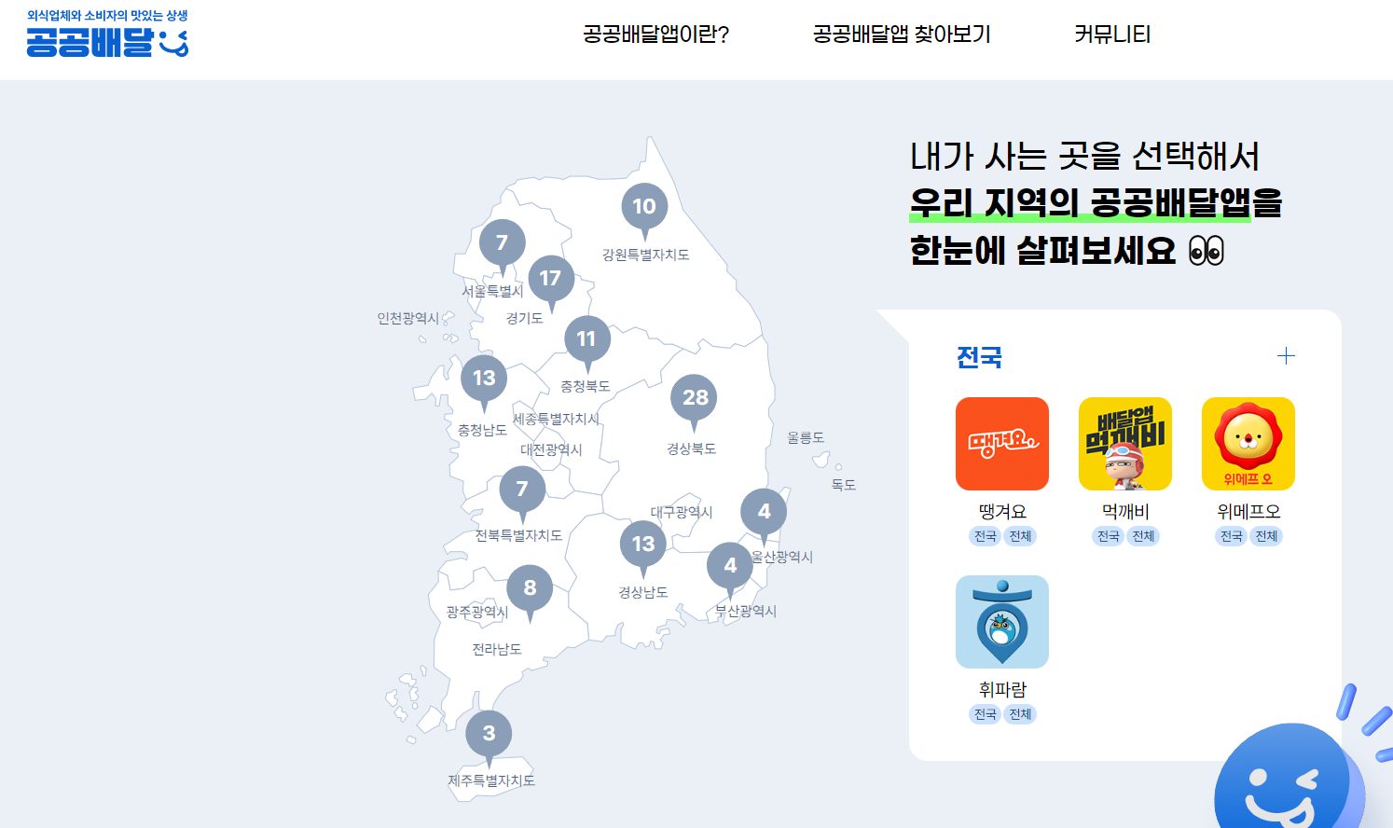Open the 공공배달앱 찾아보기 menu
The height and width of the screenshot is (828, 1393).
pos(902,34)
